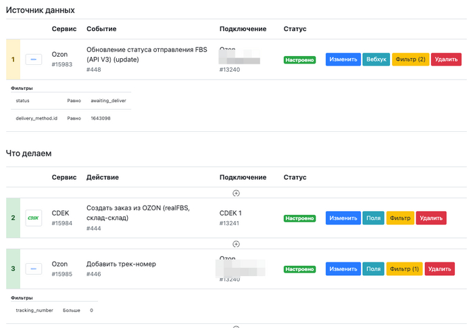Image resolution: width=473 pixels, height=328 pixels.
Task: Open Фильтр (2) on the data source
Action: coord(409,60)
